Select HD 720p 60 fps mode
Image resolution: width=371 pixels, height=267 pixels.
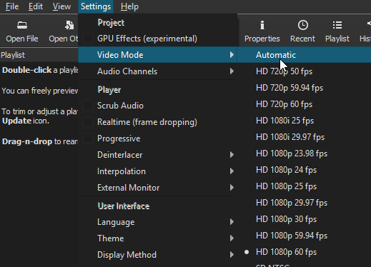pyautogui.click(x=304, y=104)
